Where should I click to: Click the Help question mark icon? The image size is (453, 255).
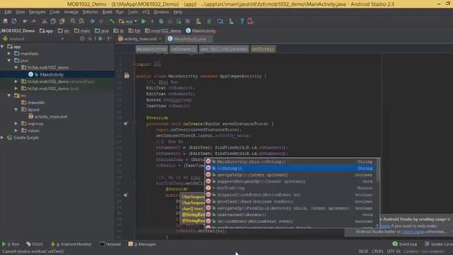pos(242,21)
